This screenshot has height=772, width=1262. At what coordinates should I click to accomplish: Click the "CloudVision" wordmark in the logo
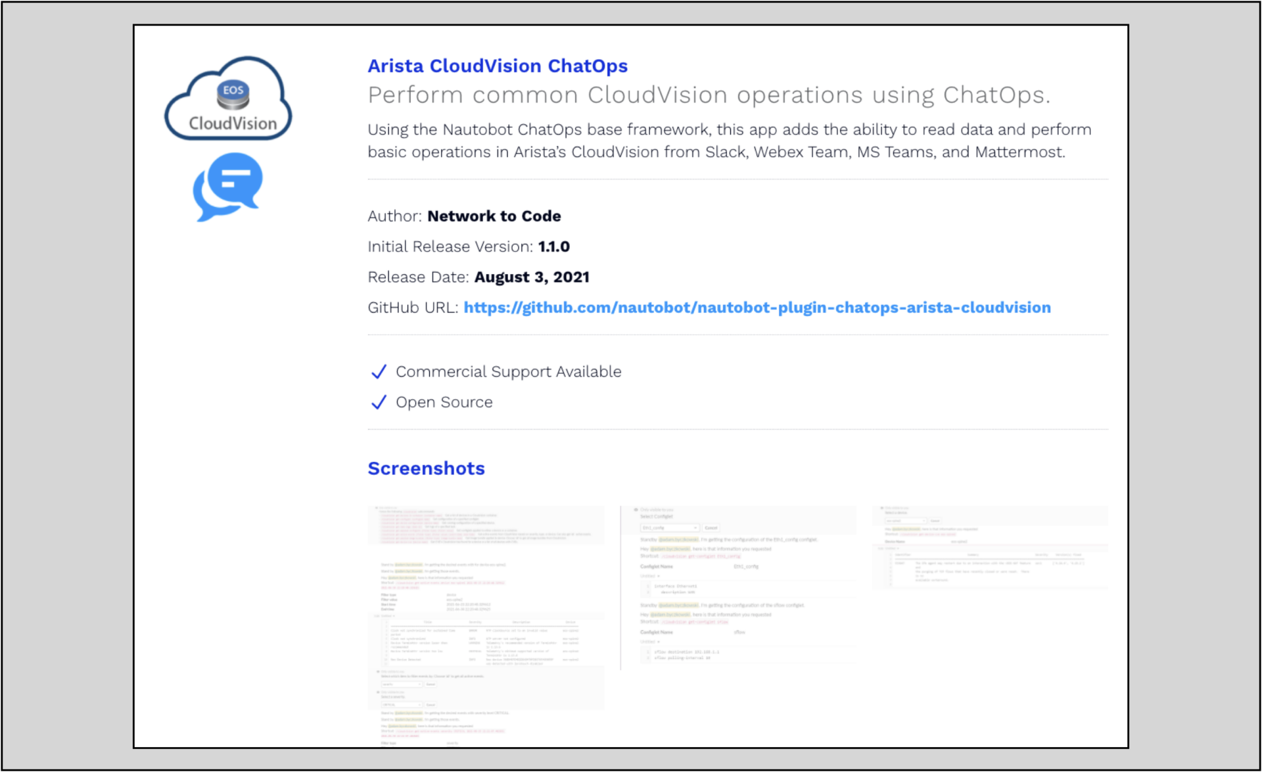(x=233, y=124)
